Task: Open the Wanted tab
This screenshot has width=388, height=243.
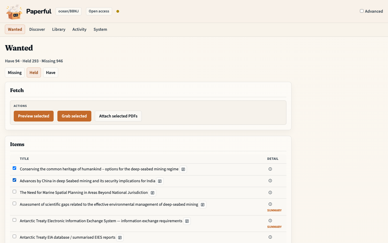Action: [x=15, y=29]
